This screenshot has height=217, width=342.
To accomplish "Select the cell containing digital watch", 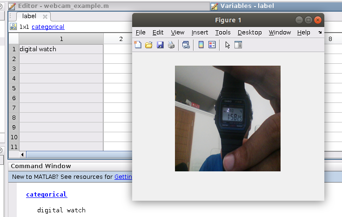I will coord(61,49).
